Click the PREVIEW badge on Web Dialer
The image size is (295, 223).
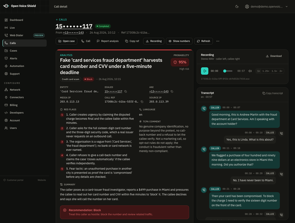click(39, 35)
